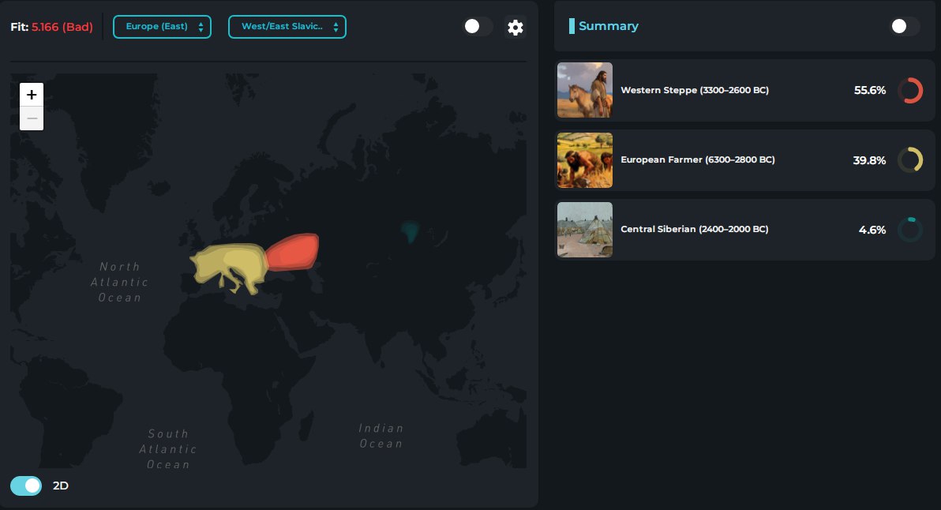The width and height of the screenshot is (941, 510).
Task: Click the yellow European Farmer map region
Action: [x=229, y=267]
